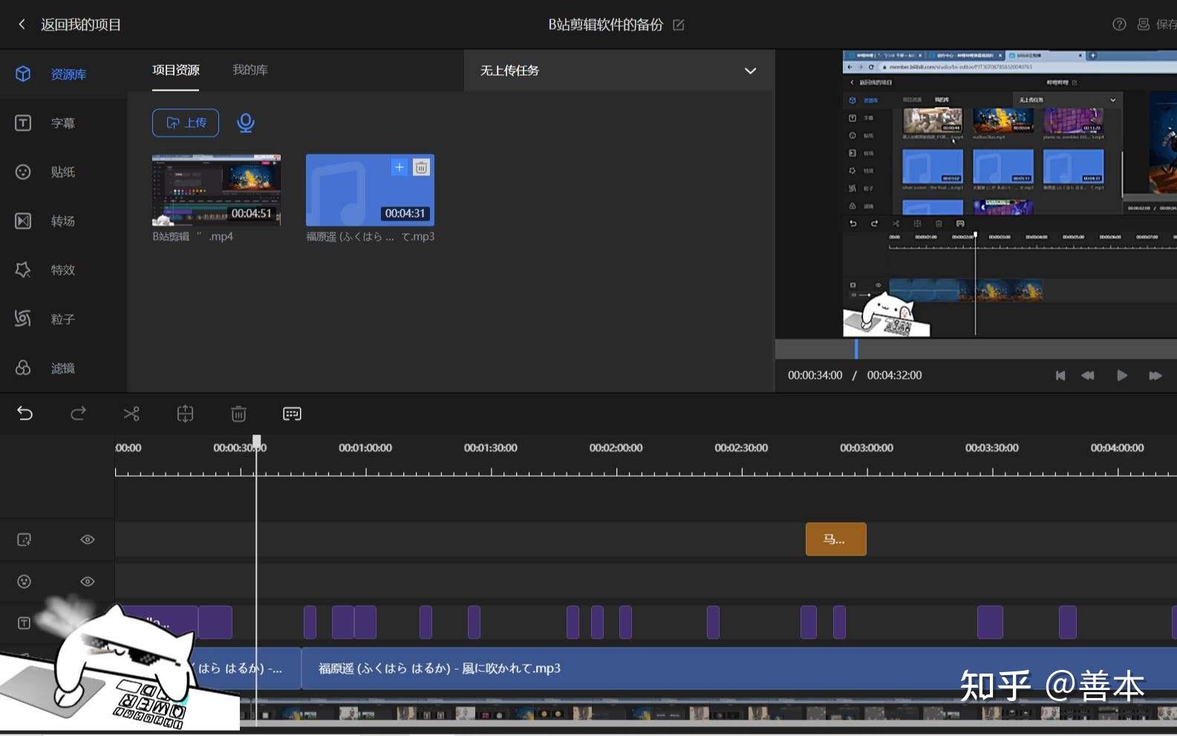This screenshot has width=1177, height=736.
Task: Click the subtitle caption icon in timeline toolbar
Action: (292, 414)
